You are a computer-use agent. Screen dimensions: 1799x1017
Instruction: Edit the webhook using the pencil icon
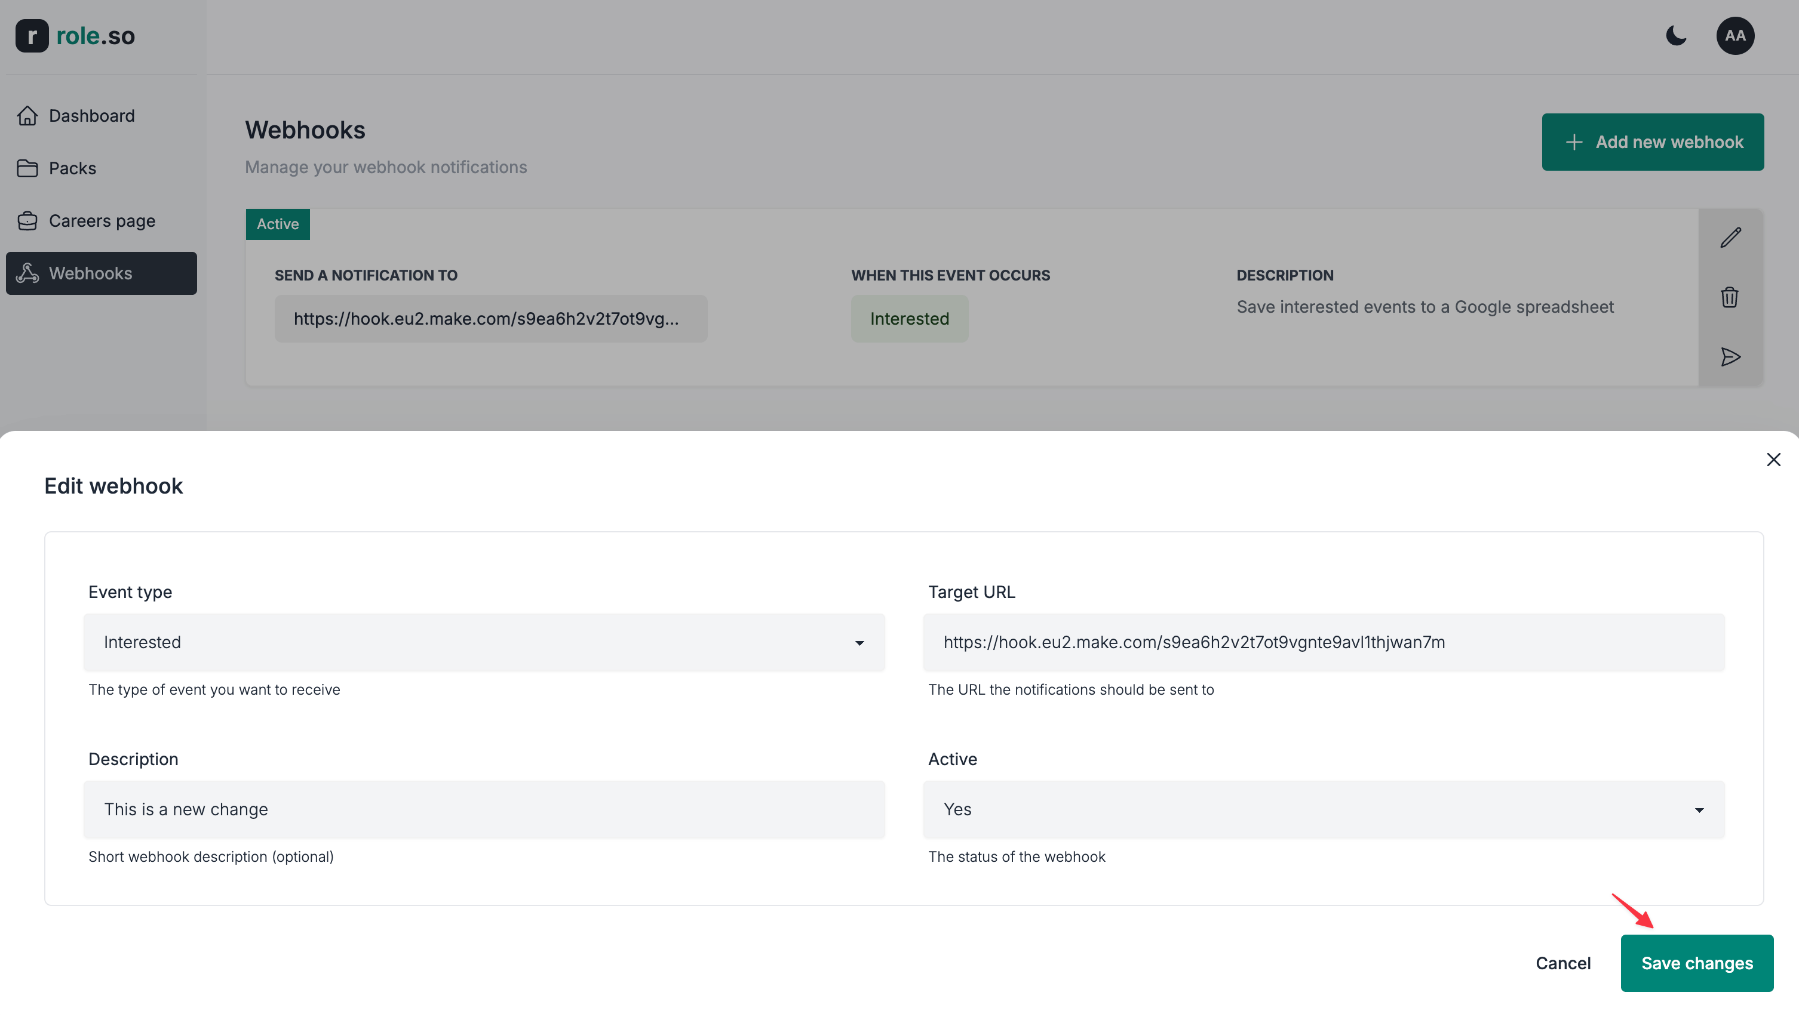pos(1730,237)
